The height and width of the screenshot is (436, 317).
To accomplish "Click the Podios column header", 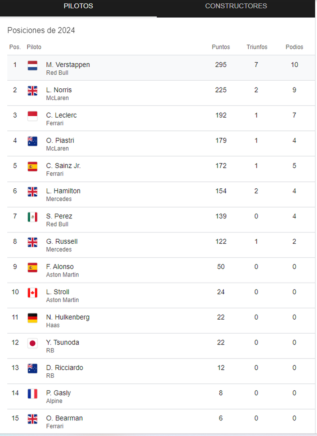I will pyautogui.click(x=294, y=47).
